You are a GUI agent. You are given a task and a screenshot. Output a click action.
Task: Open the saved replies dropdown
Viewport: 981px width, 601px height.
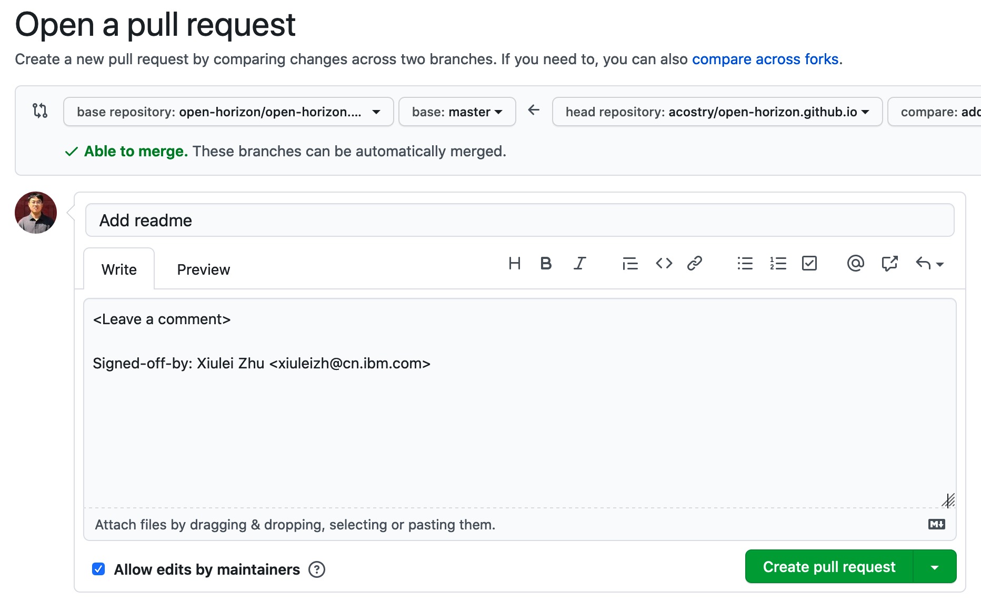point(929,263)
